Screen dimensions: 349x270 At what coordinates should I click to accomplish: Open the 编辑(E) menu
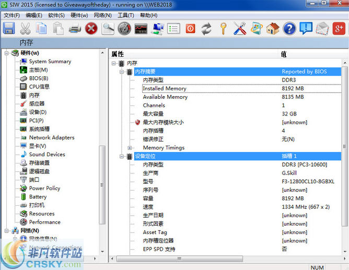[34, 15]
